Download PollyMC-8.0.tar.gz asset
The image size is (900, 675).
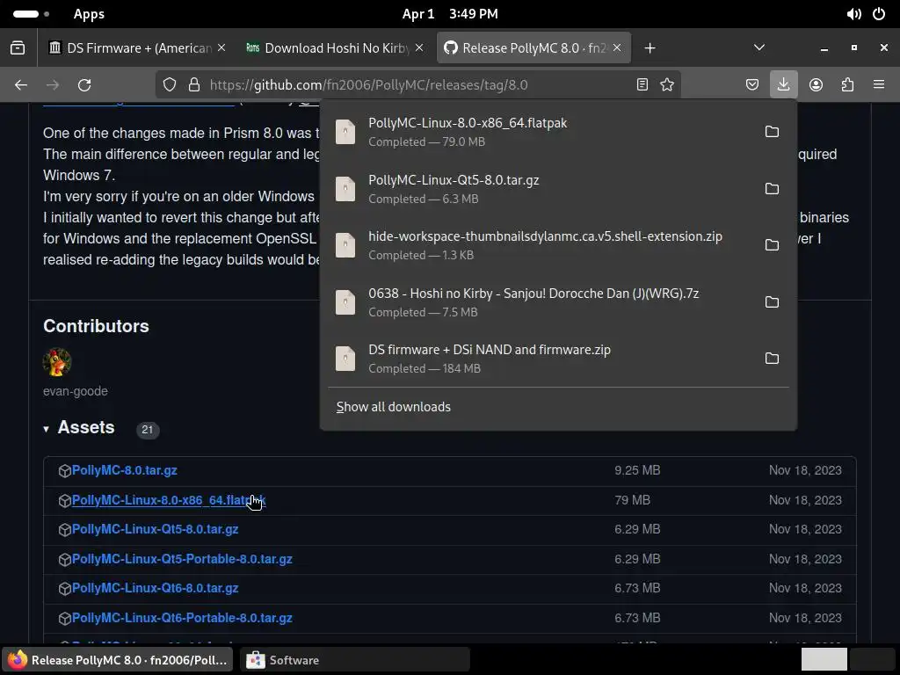click(x=125, y=470)
